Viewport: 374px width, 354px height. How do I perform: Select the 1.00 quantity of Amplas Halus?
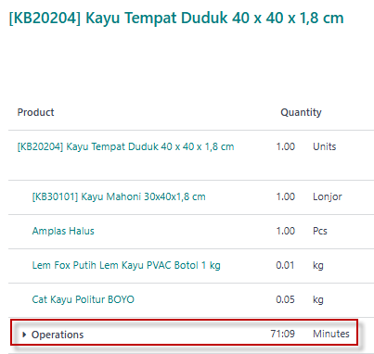click(x=286, y=231)
